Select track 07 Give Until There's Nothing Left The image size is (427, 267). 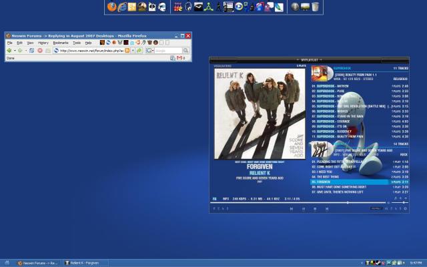click(x=360, y=192)
